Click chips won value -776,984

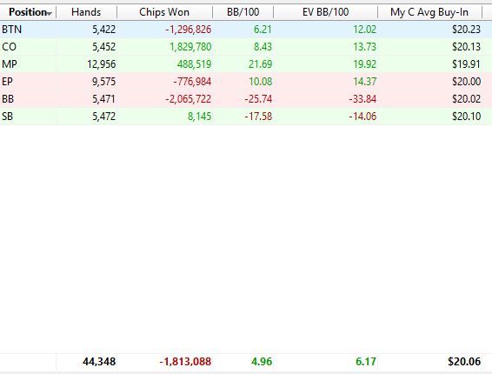tap(192, 82)
